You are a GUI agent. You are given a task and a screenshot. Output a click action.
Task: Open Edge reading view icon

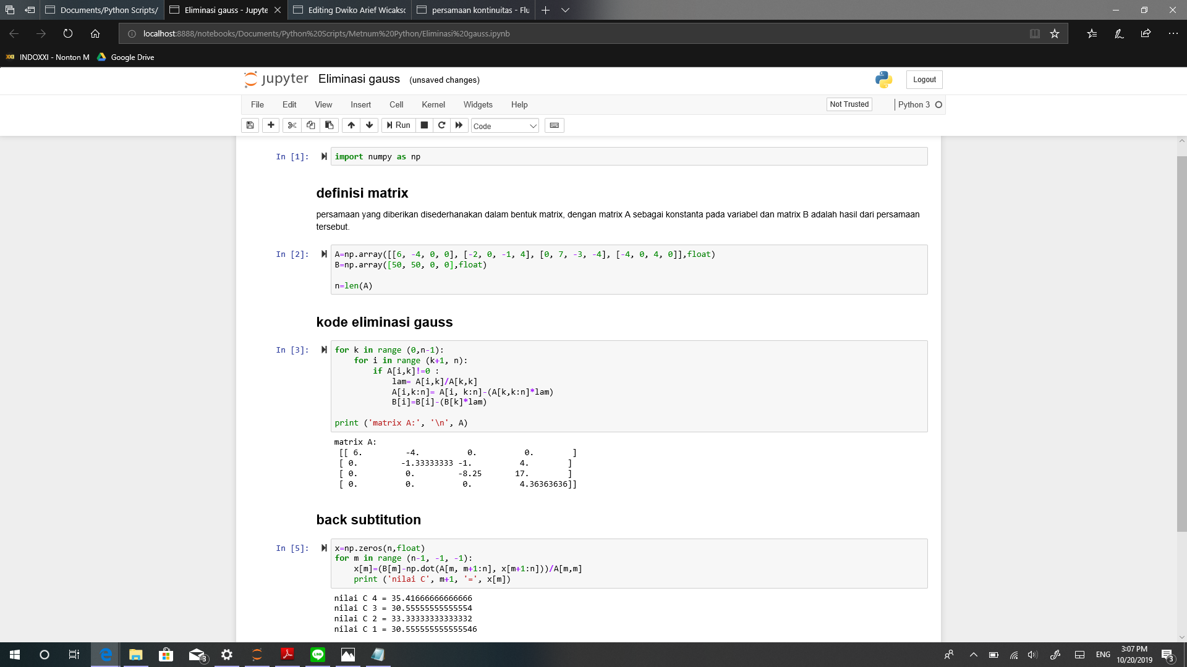coord(1034,33)
